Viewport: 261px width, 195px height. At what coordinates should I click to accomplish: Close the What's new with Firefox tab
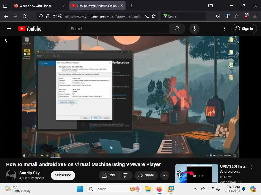pyautogui.click(x=64, y=6)
